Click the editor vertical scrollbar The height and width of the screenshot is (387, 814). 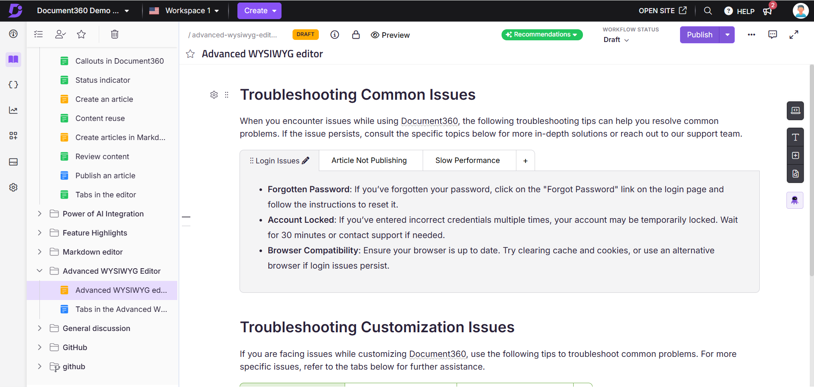tap(811, 170)
